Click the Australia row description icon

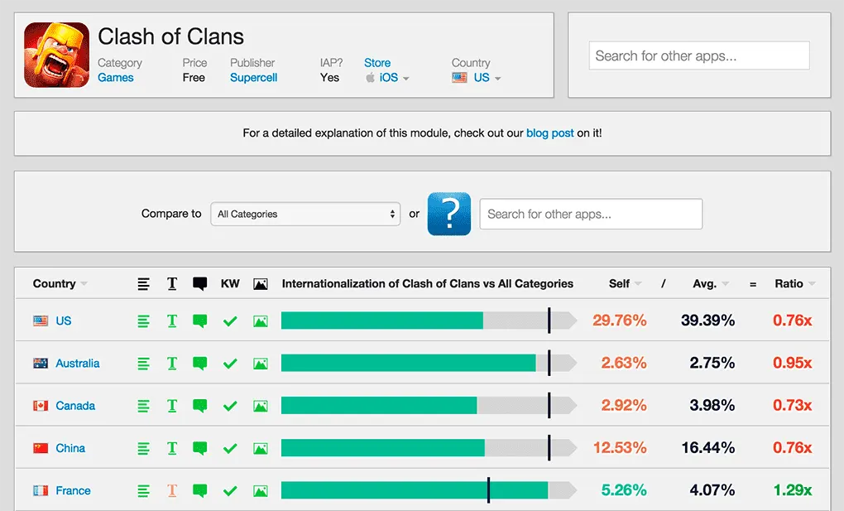click(143, 364)
